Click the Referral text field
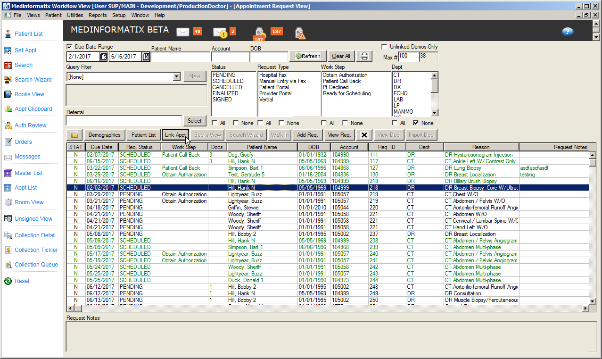 click(124, 121)
